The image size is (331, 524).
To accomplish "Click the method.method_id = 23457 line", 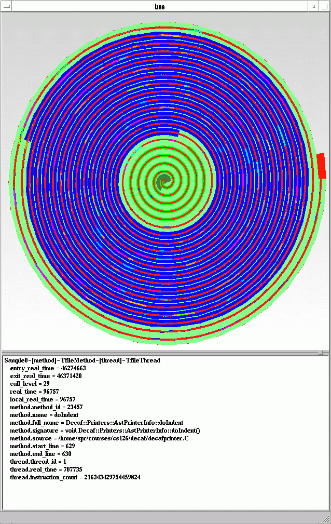I will pos(46,407).
